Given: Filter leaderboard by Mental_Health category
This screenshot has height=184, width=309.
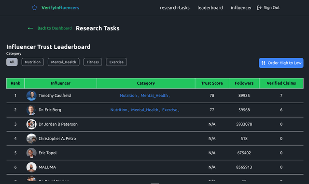Looking at the screenshot, I should (x=63, y=62).
